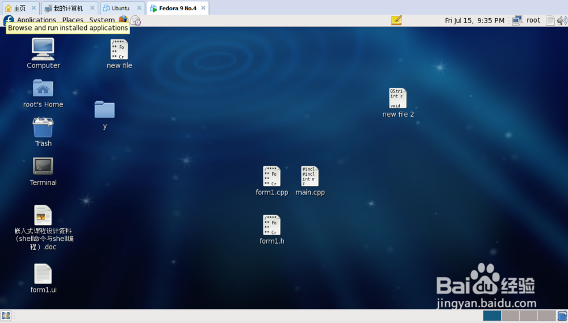This screenshot has height=323, width=568.
Task: Switch to the first workspace
Action: 492,316
